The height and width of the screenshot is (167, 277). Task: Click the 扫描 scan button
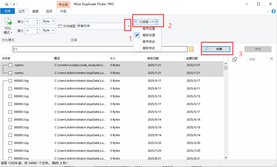(x=216, y=49)
